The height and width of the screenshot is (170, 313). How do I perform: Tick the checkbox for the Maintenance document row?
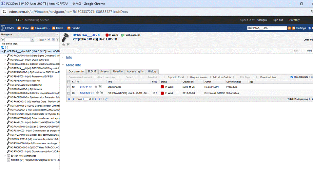68,87
